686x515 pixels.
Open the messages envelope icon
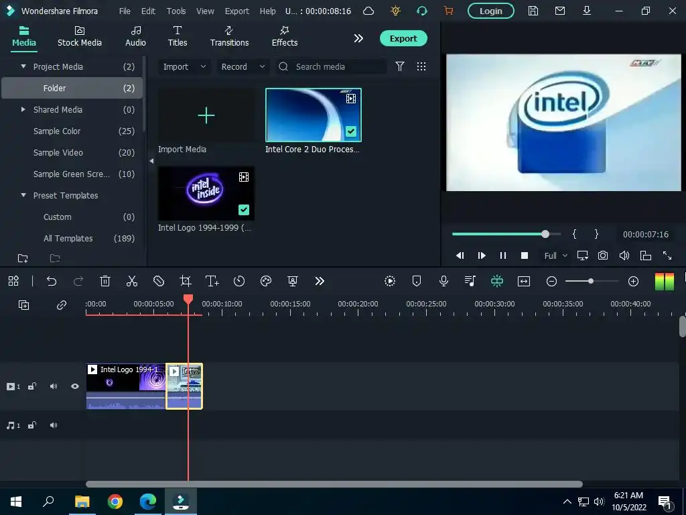[x=559, y=11]
